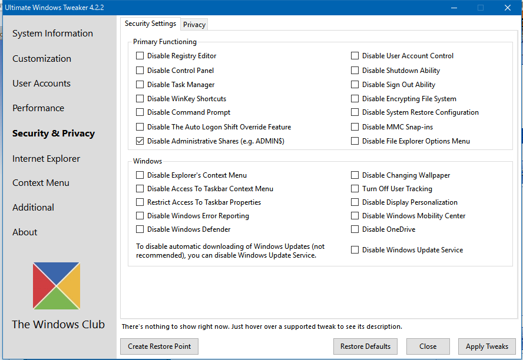Click The Windows Club text link
The image size is (523, 360).
click(x=58, y=324)
